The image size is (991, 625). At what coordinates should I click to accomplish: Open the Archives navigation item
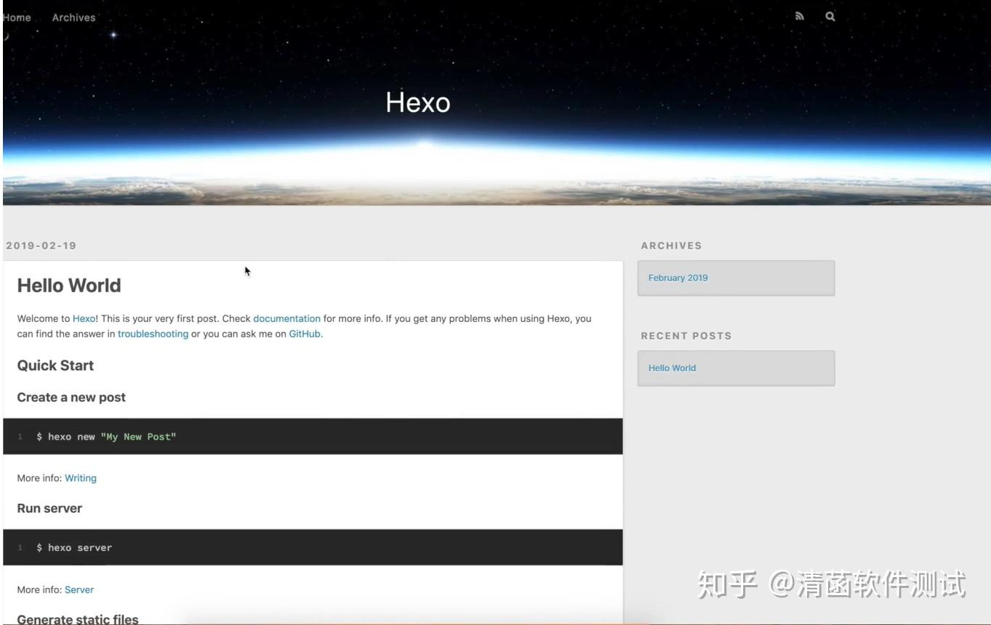pyautogui.click(x=73, y=17)
